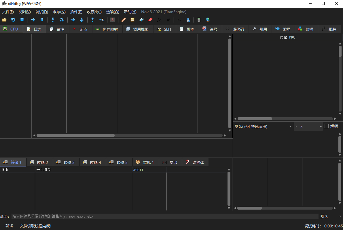The image size is (343, 230).
Task: Switch to the 监视 1 tab
Action: (x=145, y=162)
